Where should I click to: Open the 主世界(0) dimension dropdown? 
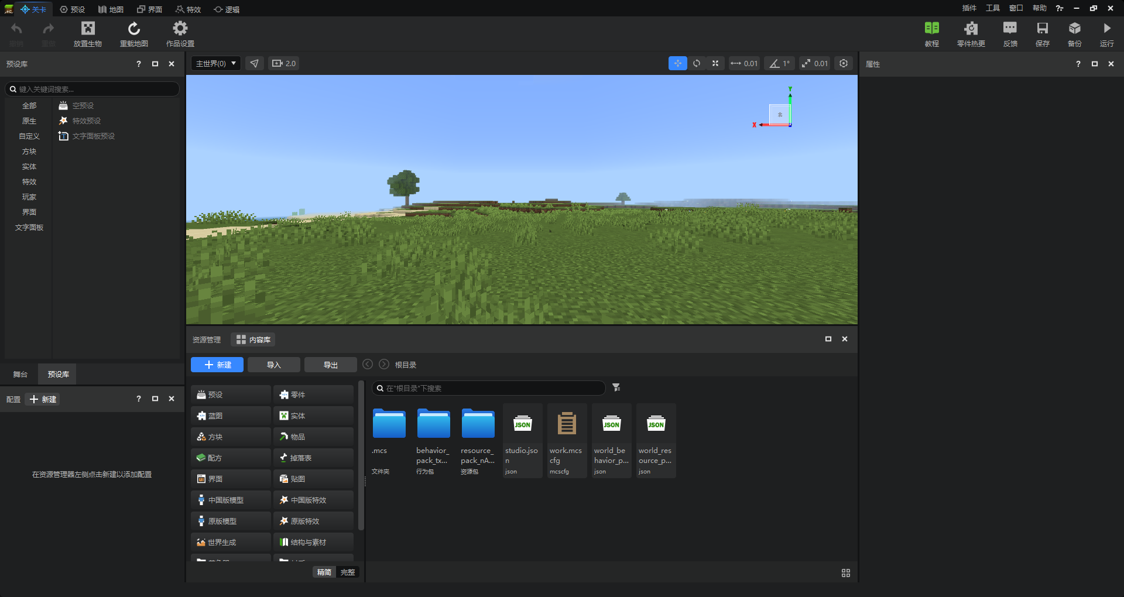(x=216, y=63)
